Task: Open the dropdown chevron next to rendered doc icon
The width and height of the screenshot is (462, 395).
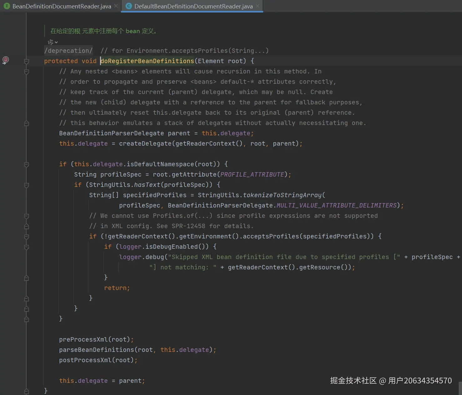Action: pos(56,42)
